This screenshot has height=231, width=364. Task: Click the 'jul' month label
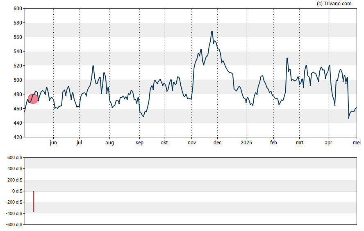(x=79, y=143)
